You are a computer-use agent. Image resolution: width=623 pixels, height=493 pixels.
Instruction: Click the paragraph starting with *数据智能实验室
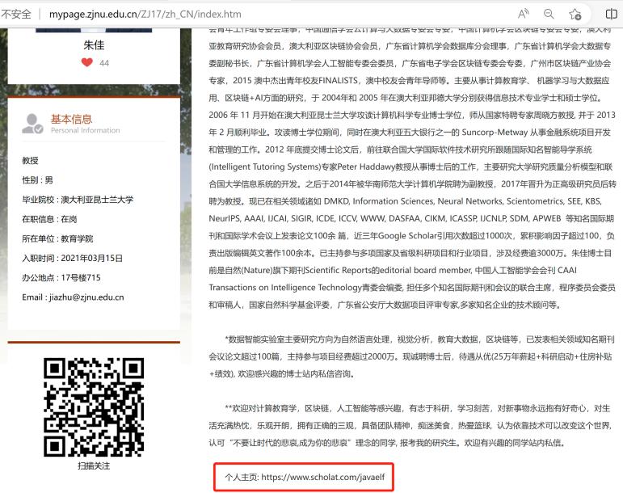coord(411,356)
